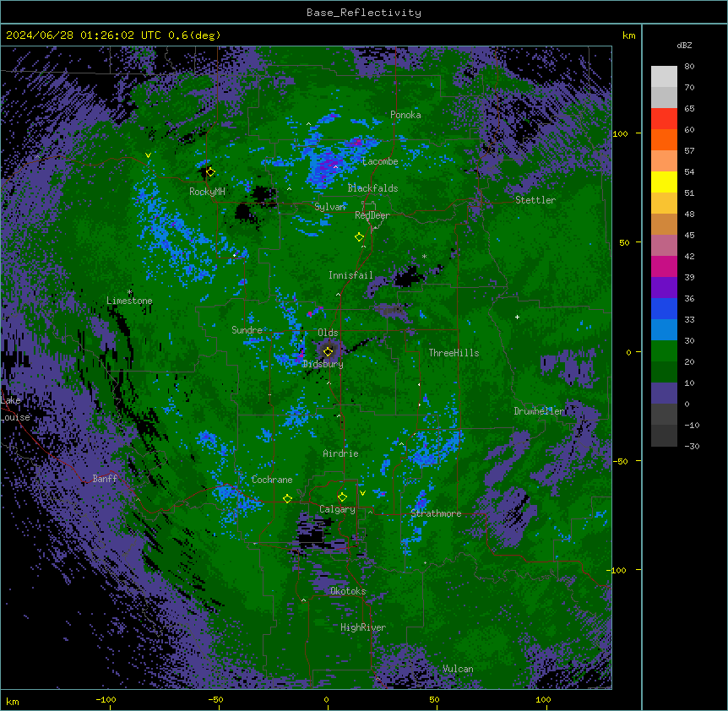728x711 pixels.
Task: Pick the royal blue 33-36 dBZ legend swatch
Action: coord(664,308)
